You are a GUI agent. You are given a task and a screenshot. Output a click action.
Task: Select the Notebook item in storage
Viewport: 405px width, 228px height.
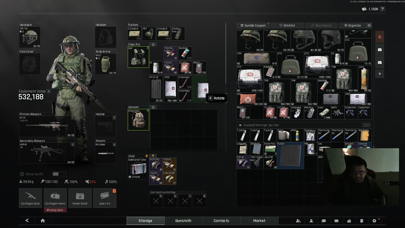365,135
